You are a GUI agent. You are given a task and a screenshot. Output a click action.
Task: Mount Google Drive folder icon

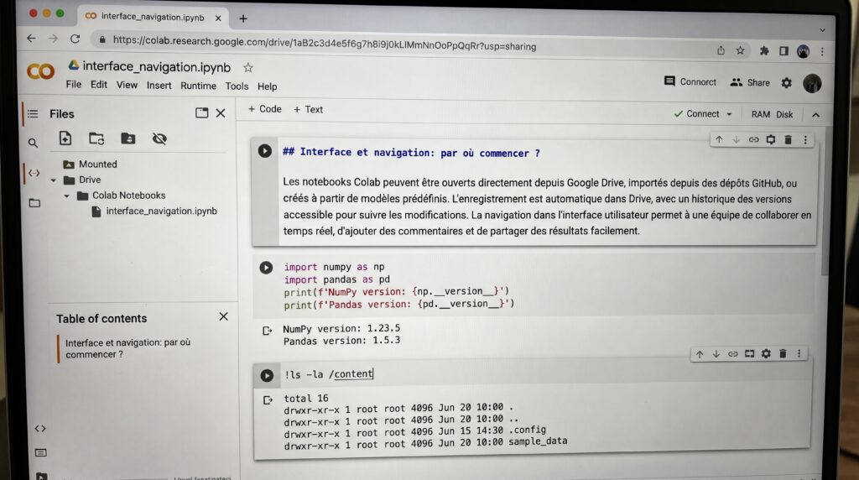128,138
